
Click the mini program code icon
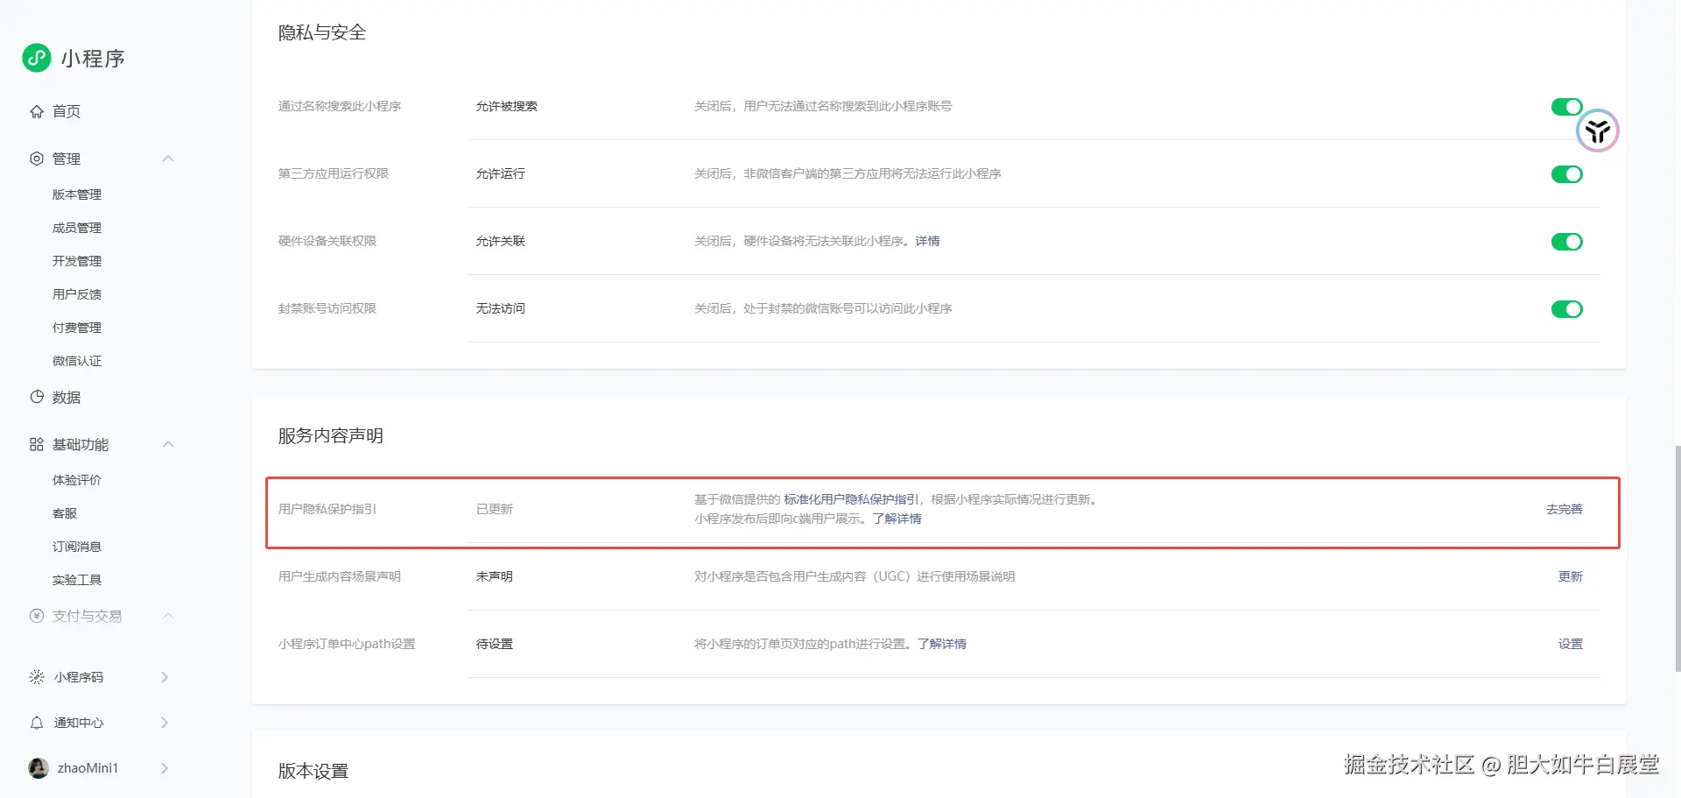37,677
